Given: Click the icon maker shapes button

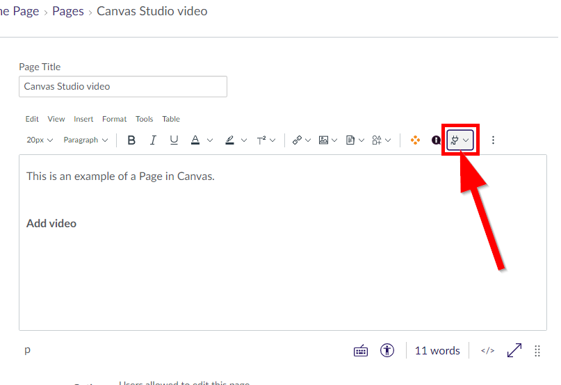Looking at the screenshot, I should click(377, 140).
